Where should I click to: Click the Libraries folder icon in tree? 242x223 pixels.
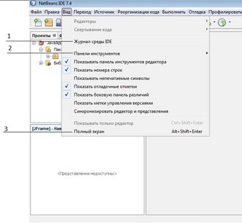pos(48,63)
